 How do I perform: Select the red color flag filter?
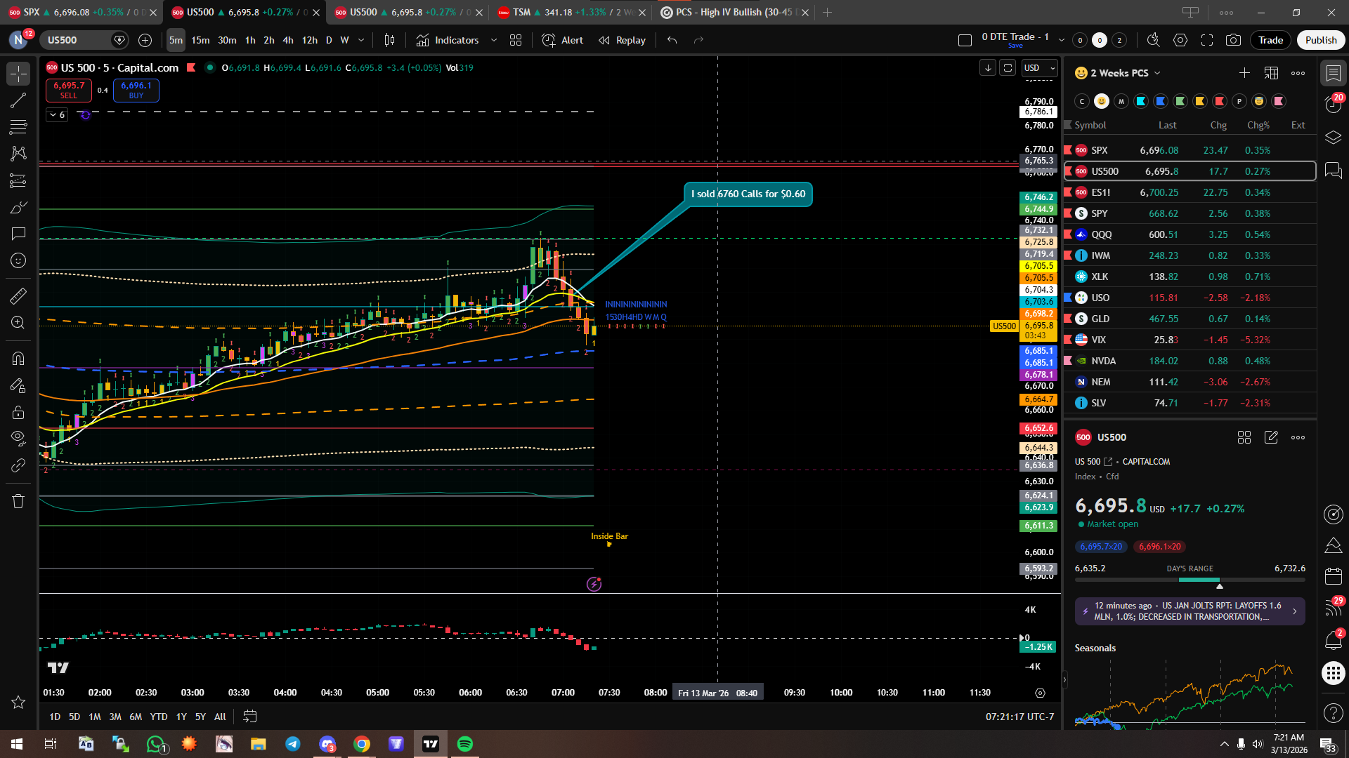(x=1220, y=101)
